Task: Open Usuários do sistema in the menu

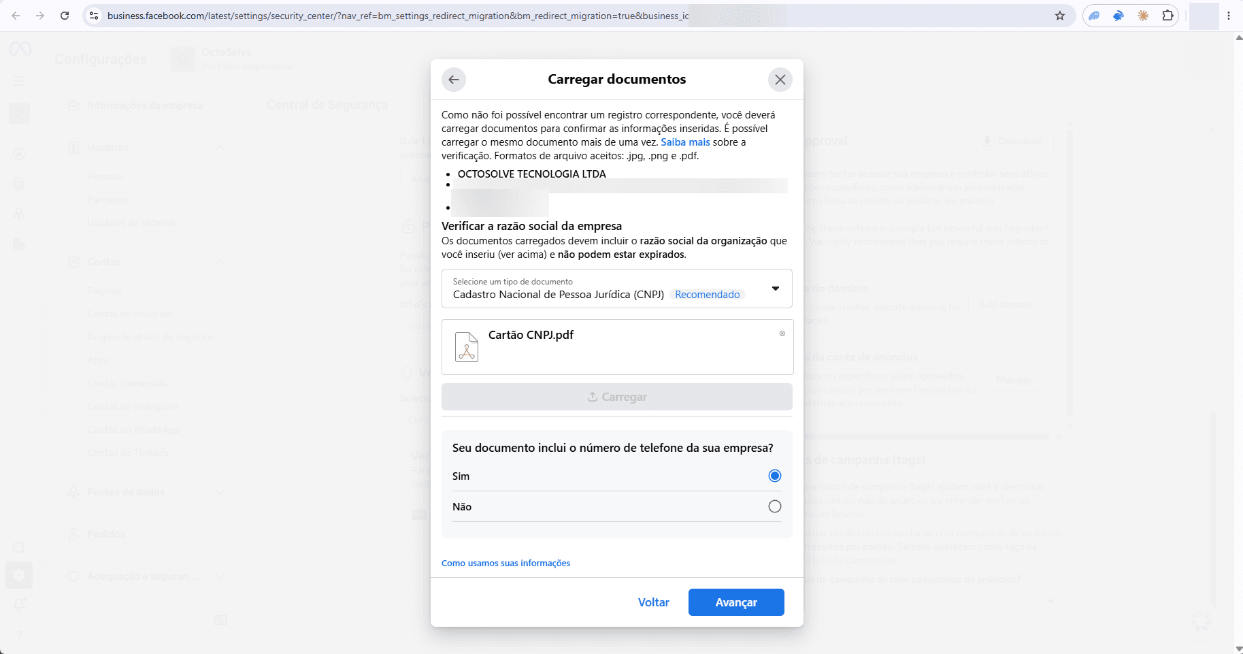Action: [131, 223]
